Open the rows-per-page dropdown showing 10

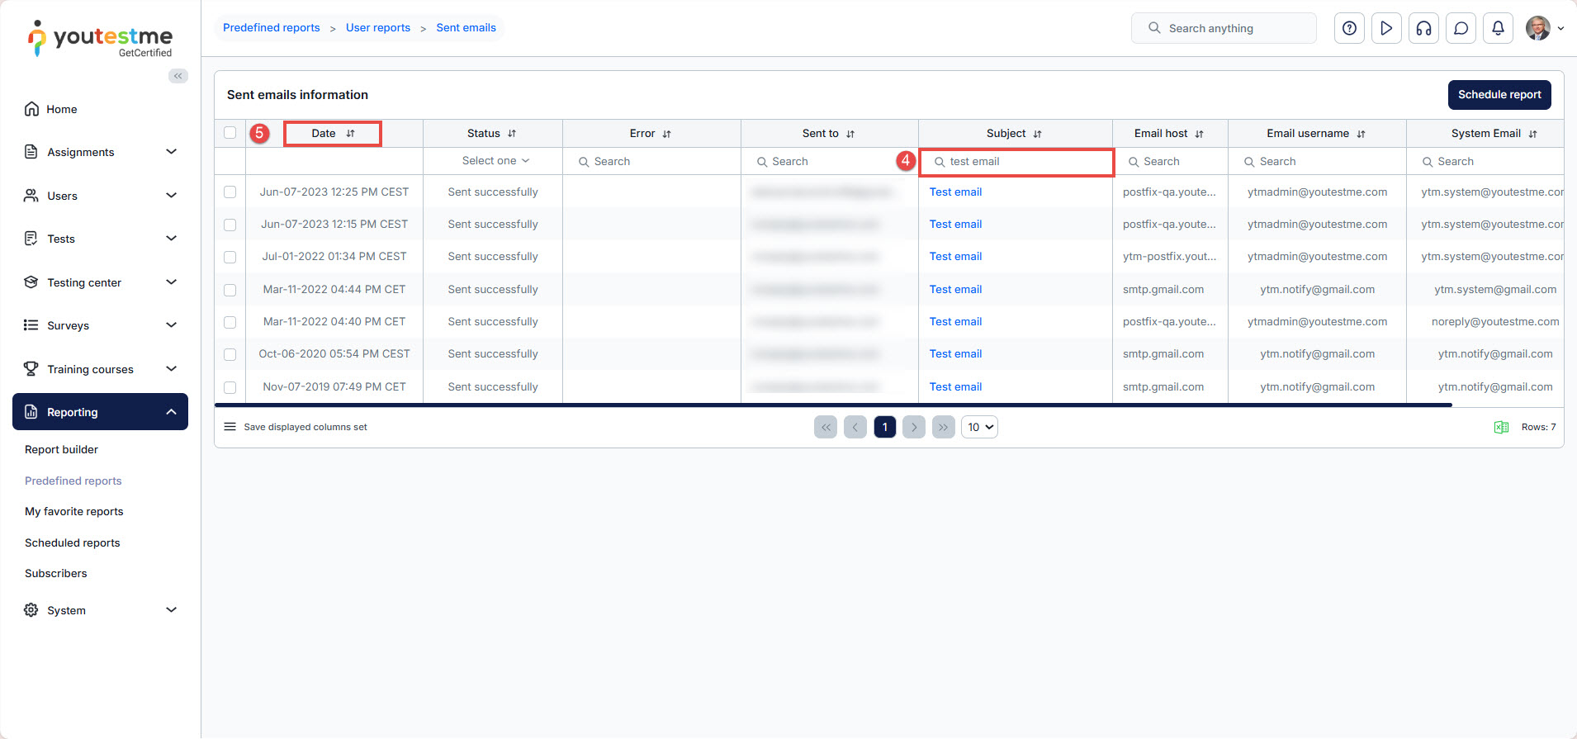pyautogui.click(x=979, y=427)
